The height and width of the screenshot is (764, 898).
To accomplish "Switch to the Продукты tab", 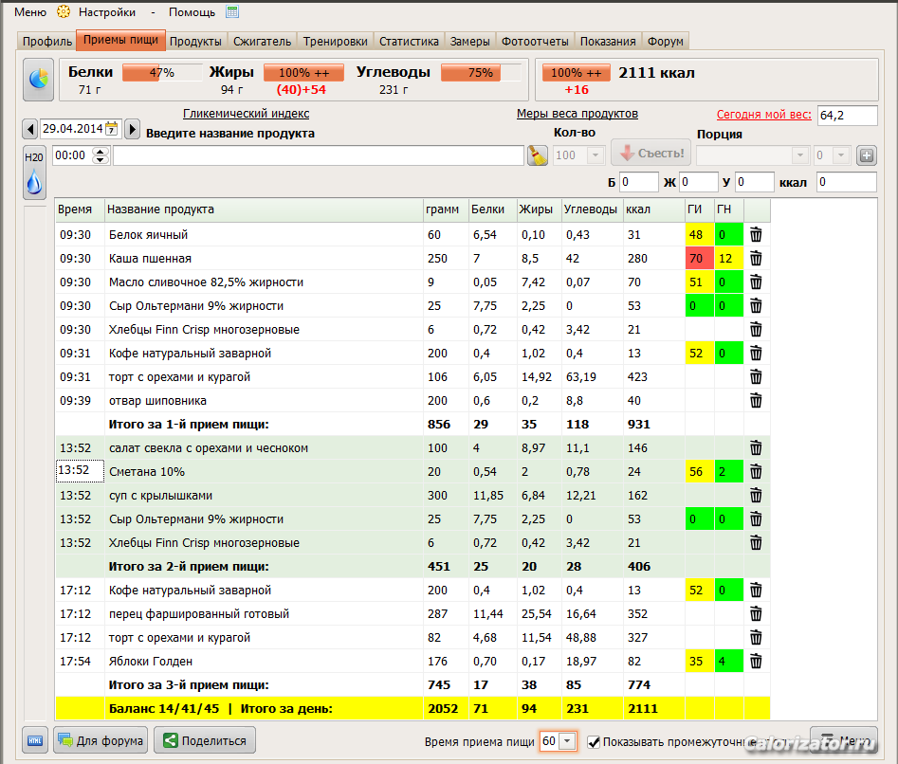I will pyautogui.click(x=196, y=41).
